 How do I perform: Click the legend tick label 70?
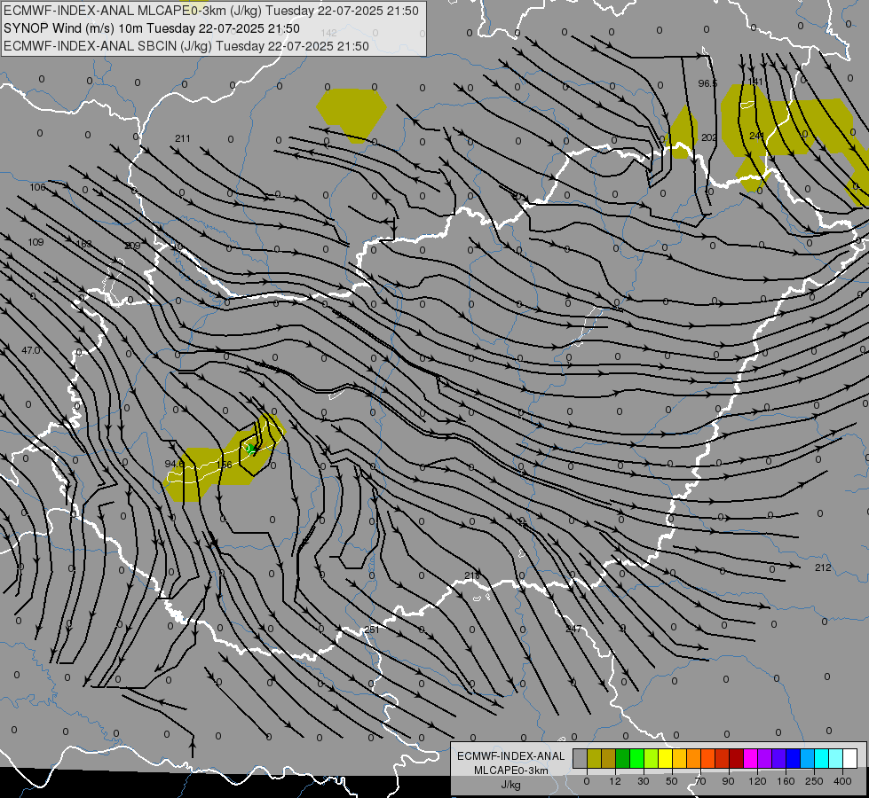pyautogui.click(x=700, y=781)
